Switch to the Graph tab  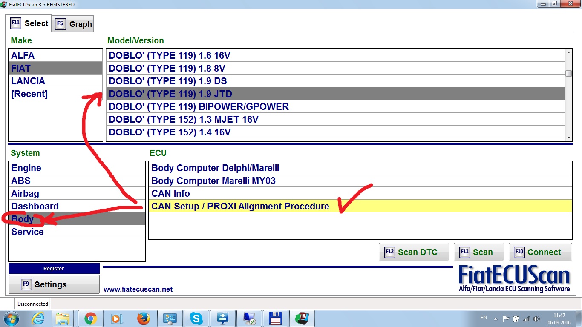click(x=74, y=24)
